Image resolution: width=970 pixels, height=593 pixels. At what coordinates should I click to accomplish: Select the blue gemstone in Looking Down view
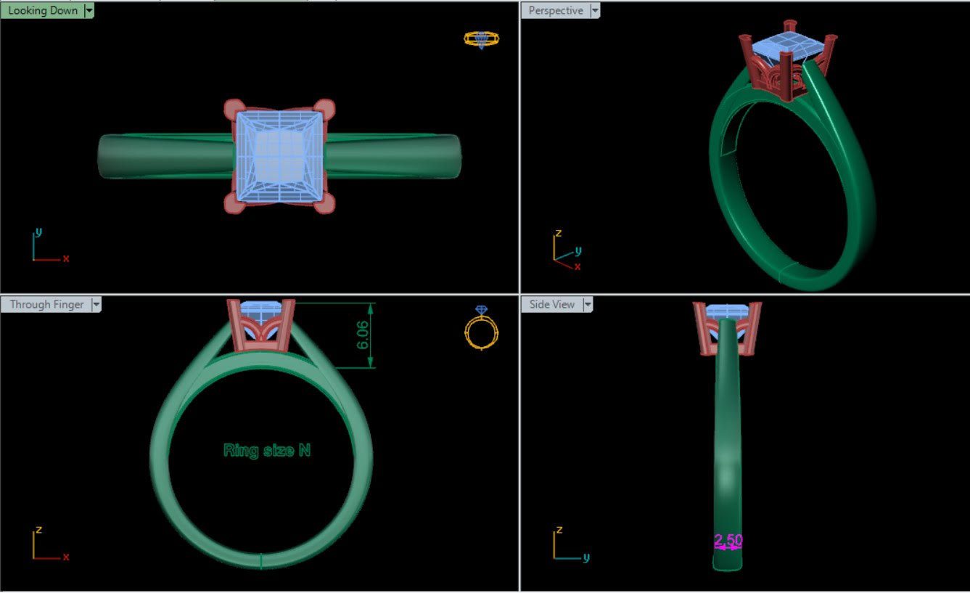pos(279,155)
